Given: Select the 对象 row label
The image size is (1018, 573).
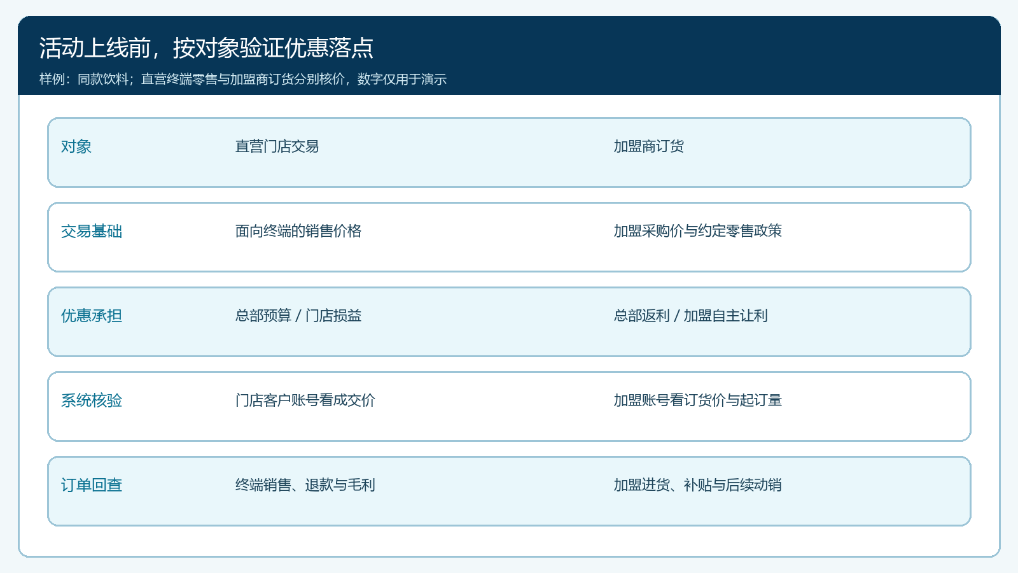Looking at the screenshot, I should tap(76, 146).
